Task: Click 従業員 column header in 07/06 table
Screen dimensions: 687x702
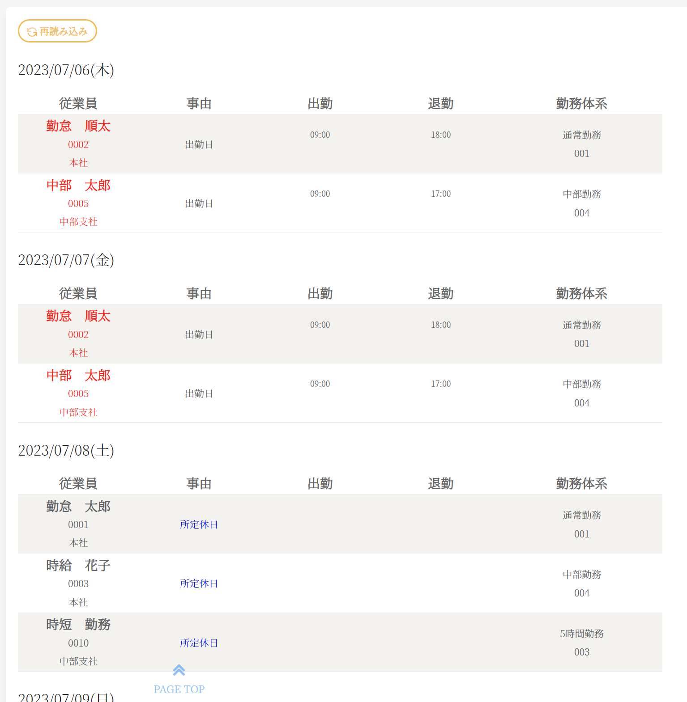Action: [78, 104]
